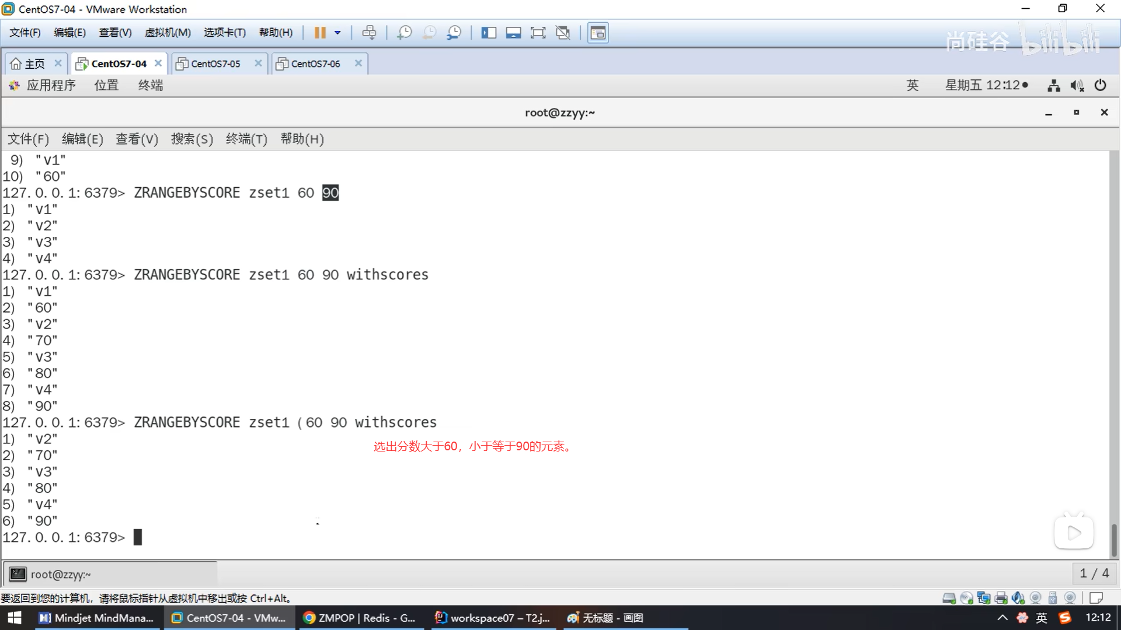This screenshot has height=630, width=1121.
Task: Toggle Unity mode icon
Action: [x=563, y=33]
